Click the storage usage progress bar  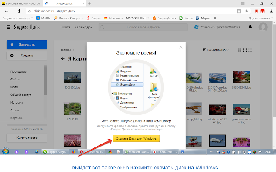[27, 125]
